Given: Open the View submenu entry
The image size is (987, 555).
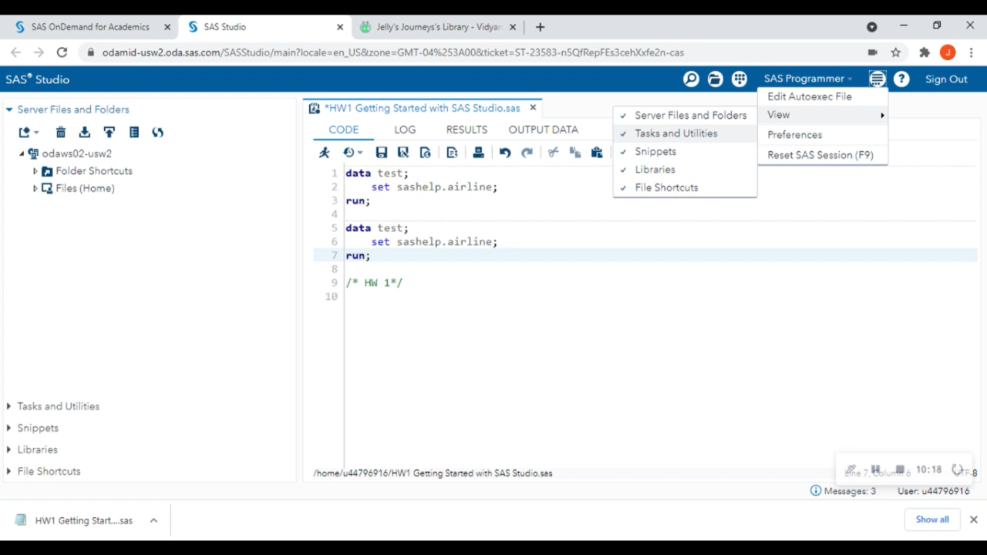Looking at the screenshot, I should click(x=823, y=115).
